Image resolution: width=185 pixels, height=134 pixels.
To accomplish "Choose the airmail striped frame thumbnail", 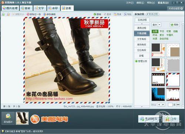I will click(173, 80).
